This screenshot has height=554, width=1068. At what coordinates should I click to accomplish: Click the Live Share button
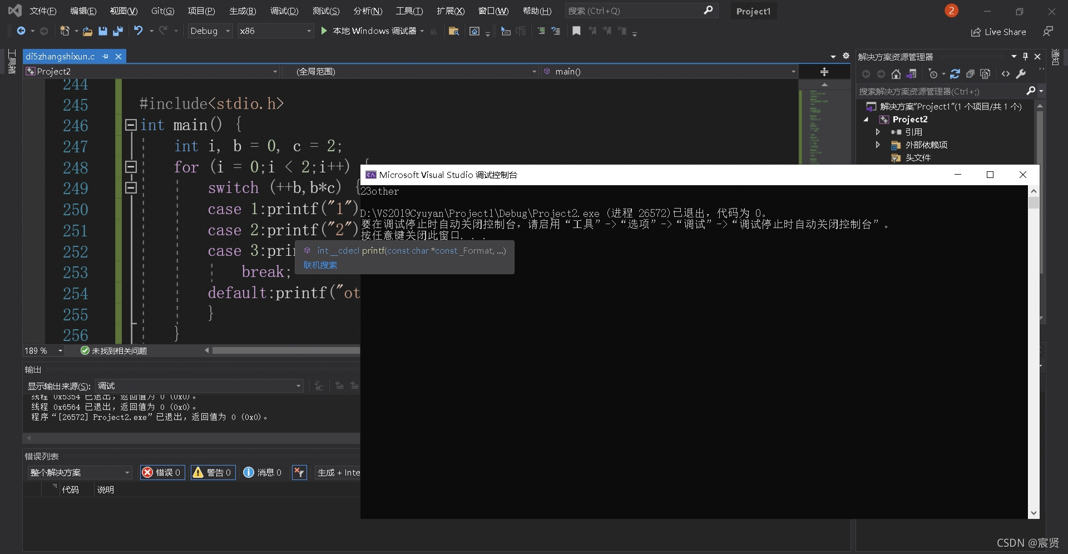[x=998, y=32]
